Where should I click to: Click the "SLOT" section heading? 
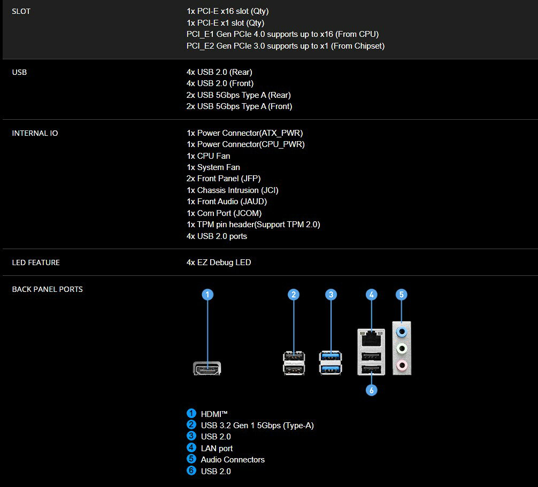(21, 11)
